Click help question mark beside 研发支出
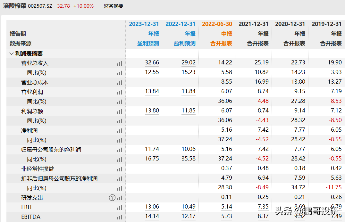 click(112, 198)
